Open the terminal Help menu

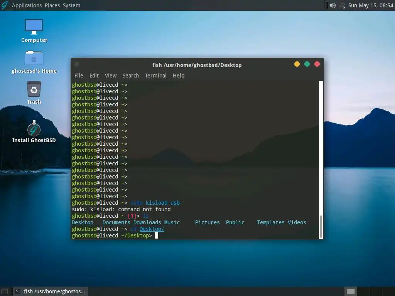click(x=179, y=76)
